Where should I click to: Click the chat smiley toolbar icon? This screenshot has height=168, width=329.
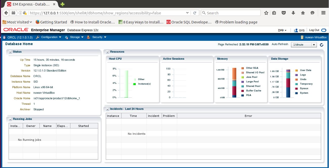[x=312, y=13]
